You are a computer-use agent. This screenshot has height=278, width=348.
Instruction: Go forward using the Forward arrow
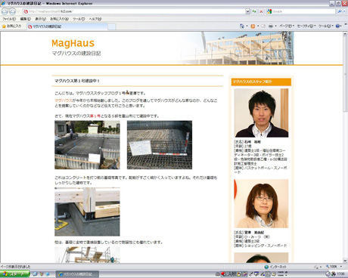click(12, 11)
